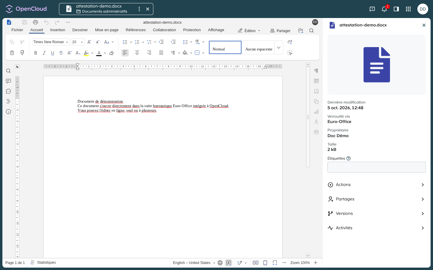The image size is (433, 270).
Task: Undo the last edit
Action: coord(46,22)
